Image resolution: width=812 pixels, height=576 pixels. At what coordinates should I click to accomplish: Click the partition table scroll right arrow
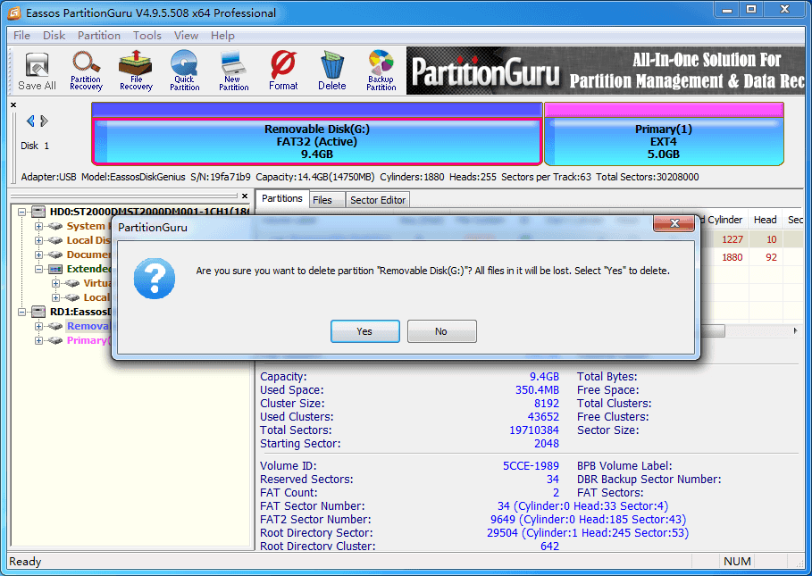[x=795, y=330]
